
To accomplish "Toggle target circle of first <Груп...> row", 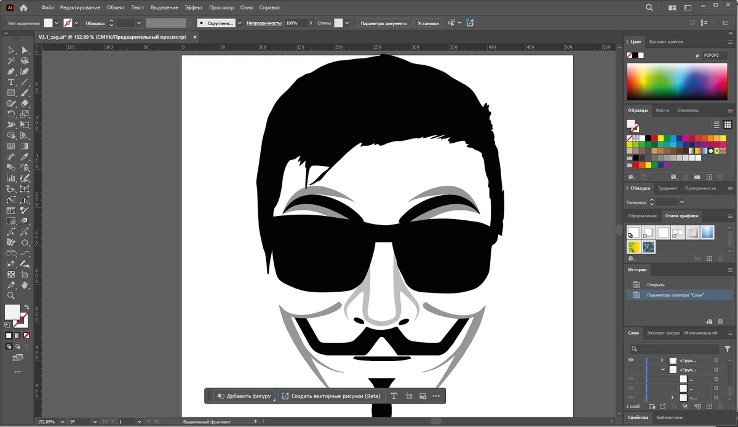I will pos(716,360).
